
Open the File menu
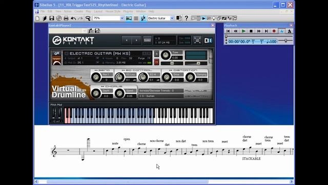(x=43, y=11)
